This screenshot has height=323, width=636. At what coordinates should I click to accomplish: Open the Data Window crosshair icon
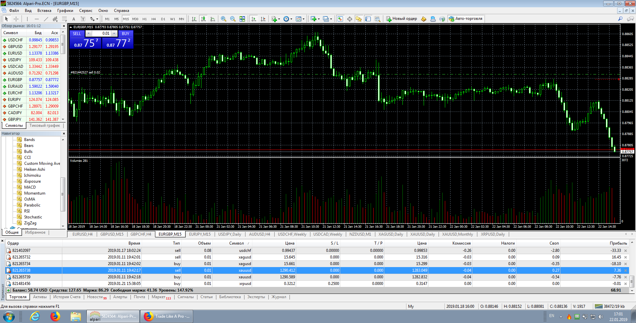349,19
